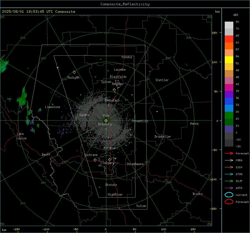The height and width of the screenshot is (233, 250).
Task: Click the dBZ legend heading
Action: [x=236, y=15]
